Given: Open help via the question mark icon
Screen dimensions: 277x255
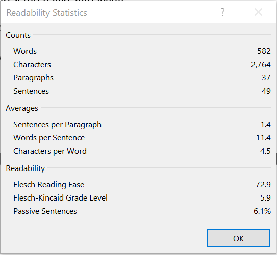Looking at the screenshot, I should click(222, 12).
